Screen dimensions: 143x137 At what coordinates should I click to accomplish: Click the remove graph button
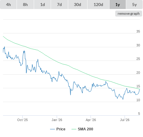(129, 14)
